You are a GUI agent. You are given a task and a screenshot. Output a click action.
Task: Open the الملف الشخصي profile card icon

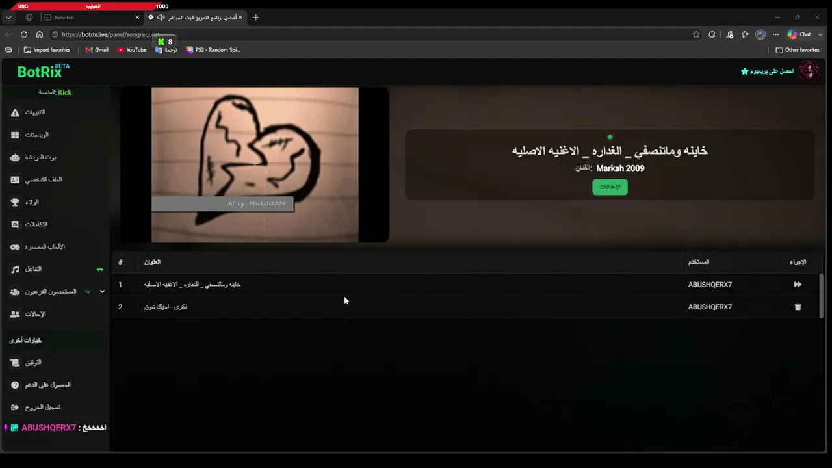(x=15, y=179)
